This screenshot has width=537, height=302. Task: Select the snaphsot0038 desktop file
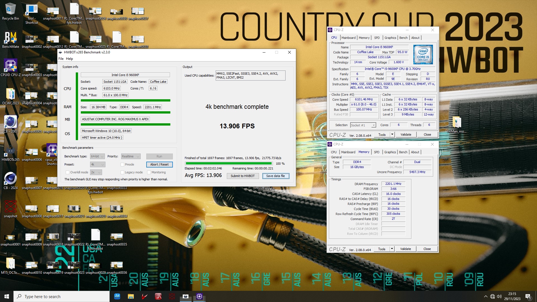pos(138,42)
